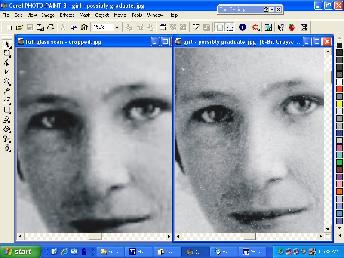Open the Effects menu
The width and height of the screenshot is (344, 258).
click(x=67, y=15)
